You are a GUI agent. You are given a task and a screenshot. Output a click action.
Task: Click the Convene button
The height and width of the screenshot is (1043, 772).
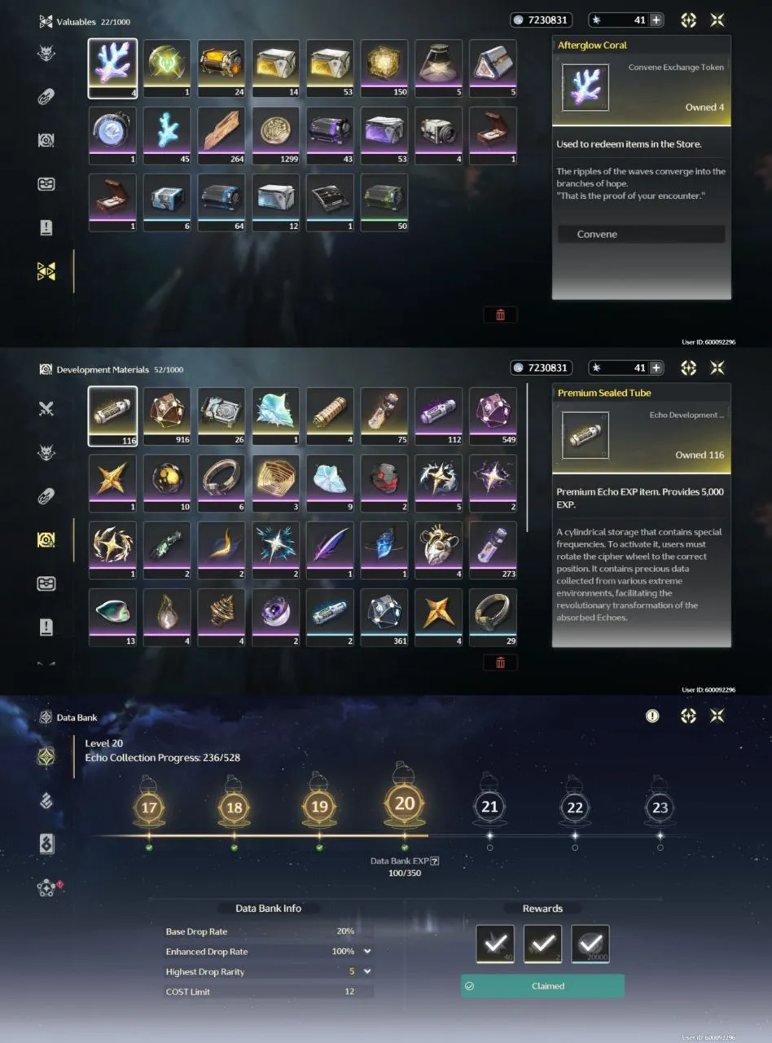[641, 234]
